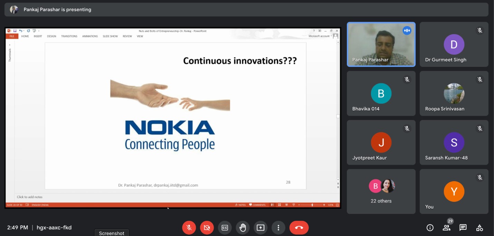Open the VIEW ribbon tab
Screen dimensions: 494x236
[x=140, y=36]
